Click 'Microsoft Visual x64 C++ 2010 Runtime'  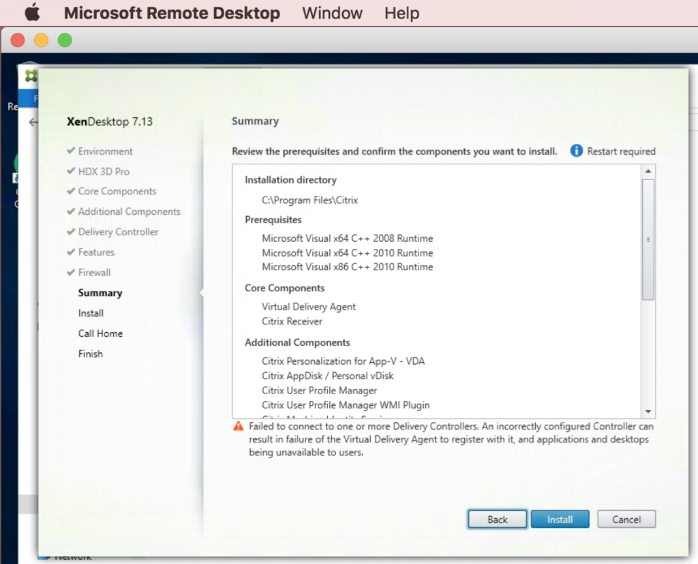[x=347, y=253]
